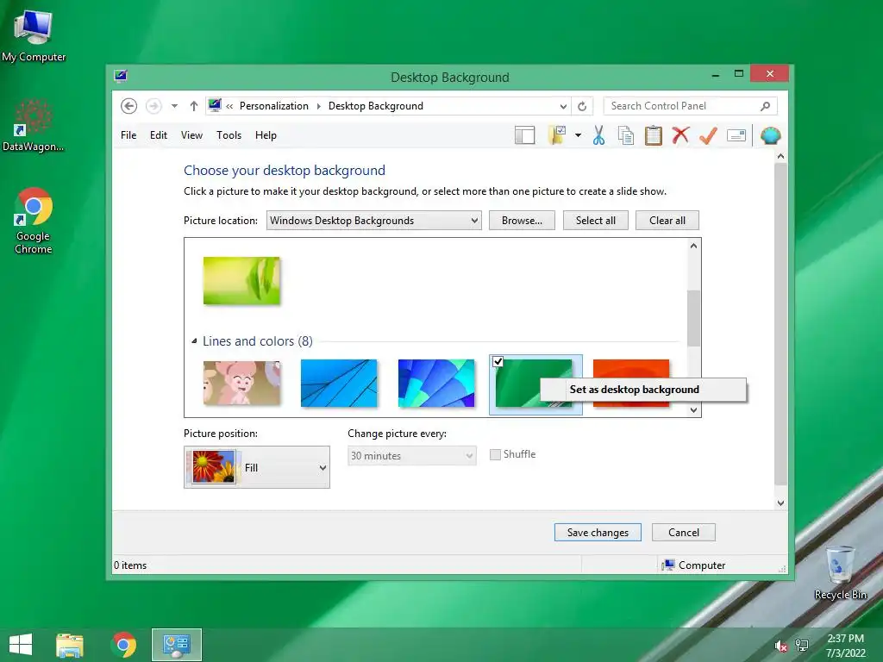Open the Picture position Fill dropdown
This screenshot has width=883, height=662.
pos(257,467)
